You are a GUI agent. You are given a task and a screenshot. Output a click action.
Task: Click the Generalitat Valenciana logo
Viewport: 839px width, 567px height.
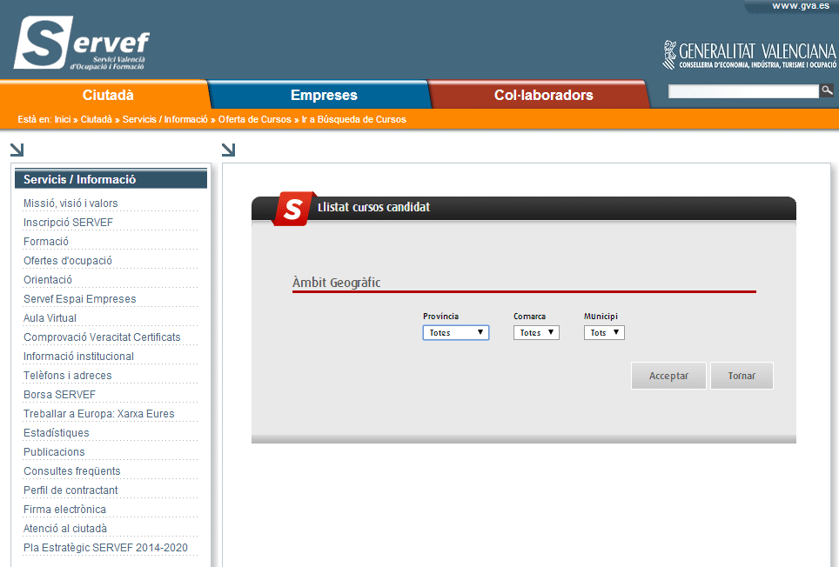click(x=748, y=54)
